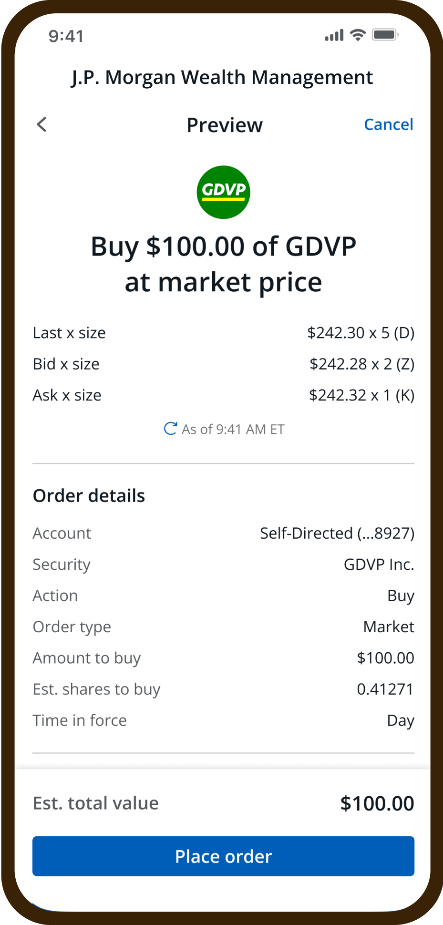Image resolution: width=443 pixels, height=925 pixels.
Task: Tap the Preview screen title
Action: click(x=224, y=125)
